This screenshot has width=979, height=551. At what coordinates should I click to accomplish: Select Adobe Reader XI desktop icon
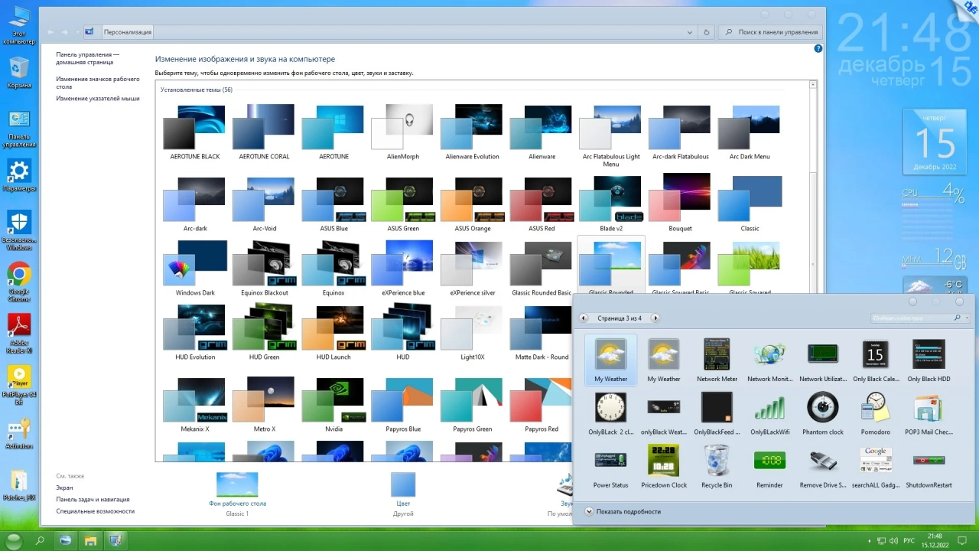[x=19, y=333]
